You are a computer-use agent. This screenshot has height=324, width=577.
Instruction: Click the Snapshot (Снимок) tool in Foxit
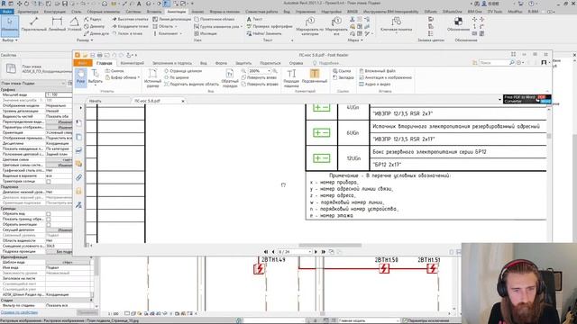[114, 71]
